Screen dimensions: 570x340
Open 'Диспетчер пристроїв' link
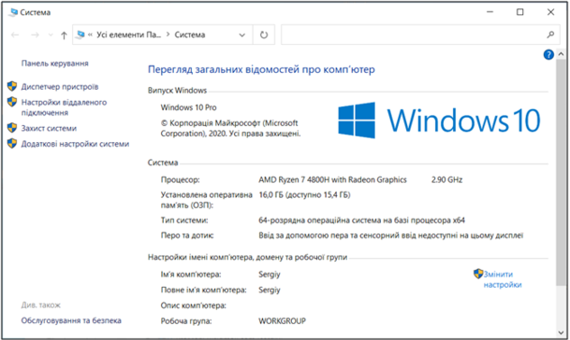tap(60, 87)
